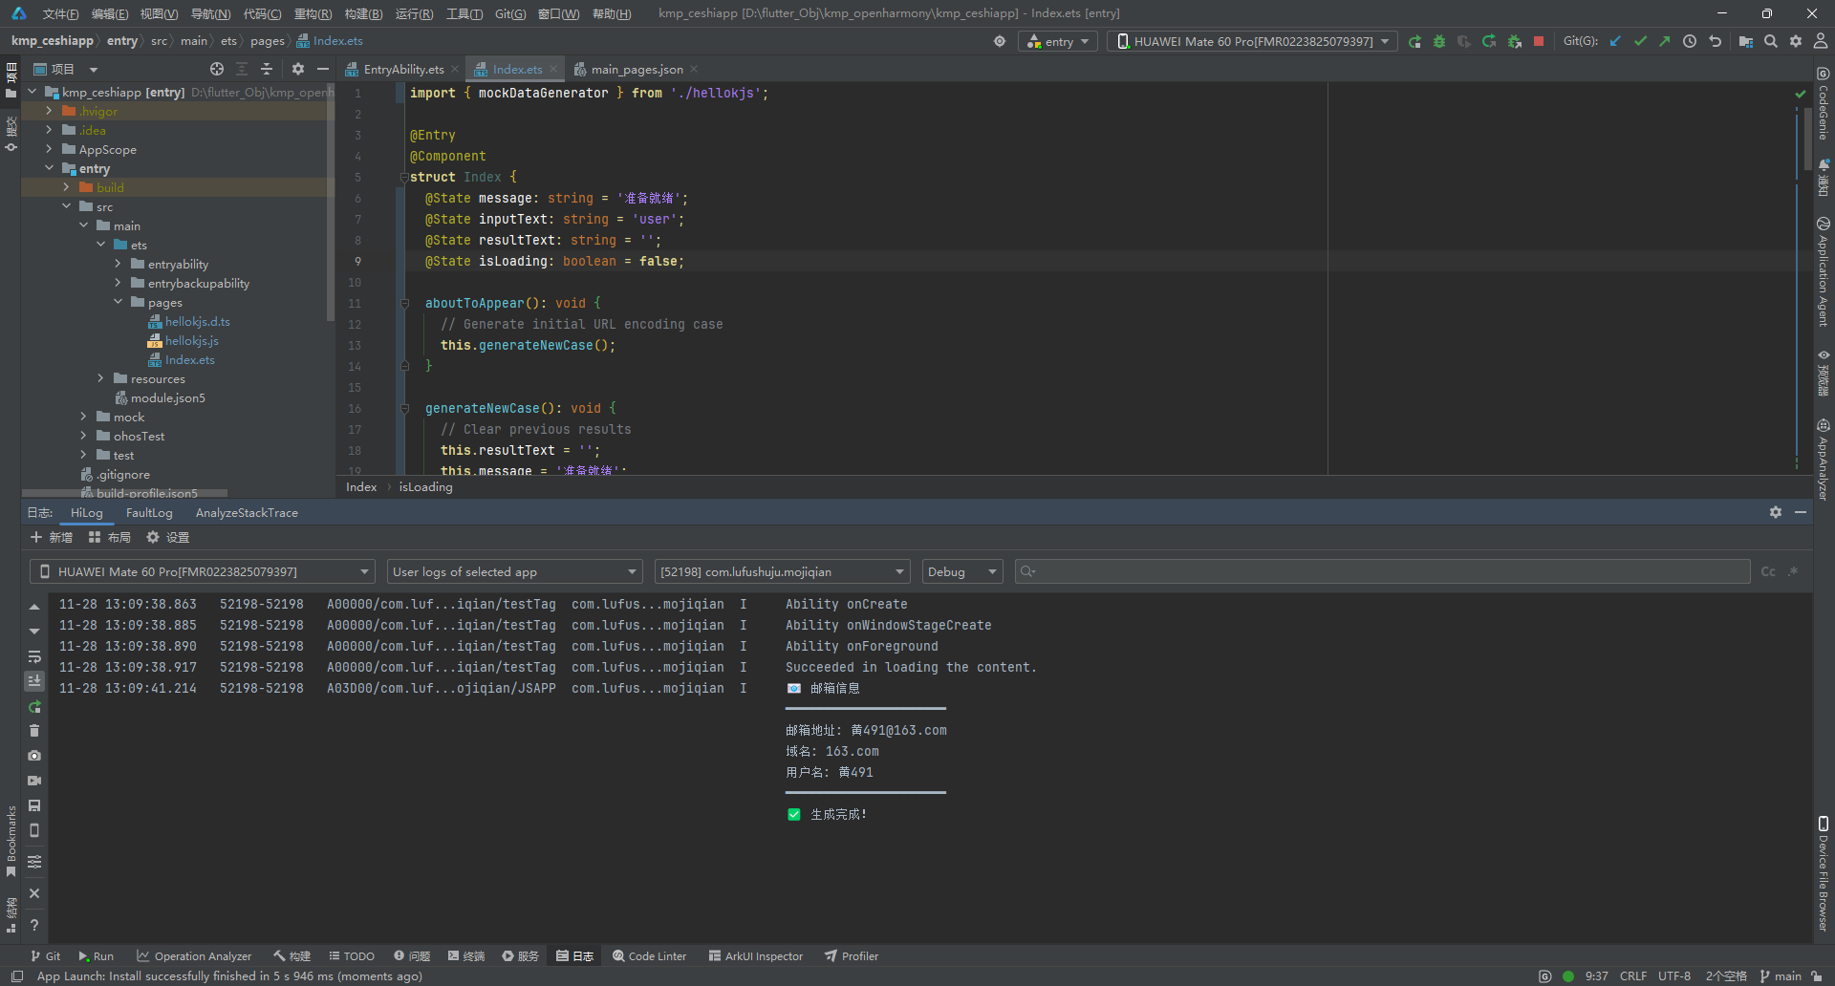The height and width of the screenshot is (986, 1835).
Task: Click the Debug entry bug icon
Action: point(1439,41)
